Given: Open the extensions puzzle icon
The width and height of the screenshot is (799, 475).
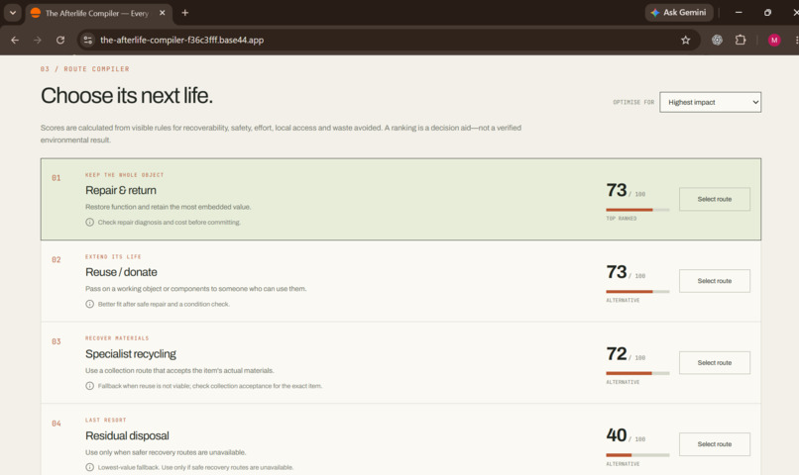Looking at the screenshot, I should tap(741, 40).
